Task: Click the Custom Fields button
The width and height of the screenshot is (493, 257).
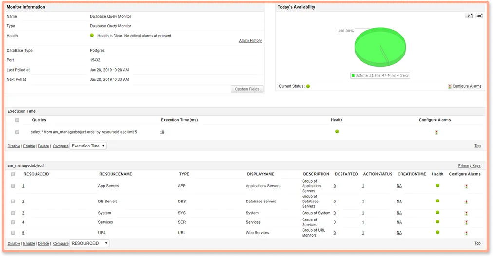Action: [x=247, y=89]
